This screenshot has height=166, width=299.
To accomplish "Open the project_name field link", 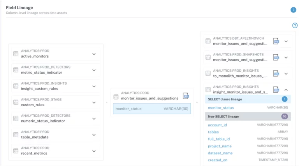I will pos(220,146).
